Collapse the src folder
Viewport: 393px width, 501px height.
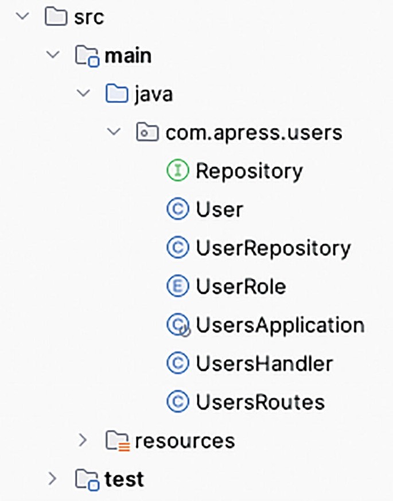pyautogui.click(x=22, y=17)
